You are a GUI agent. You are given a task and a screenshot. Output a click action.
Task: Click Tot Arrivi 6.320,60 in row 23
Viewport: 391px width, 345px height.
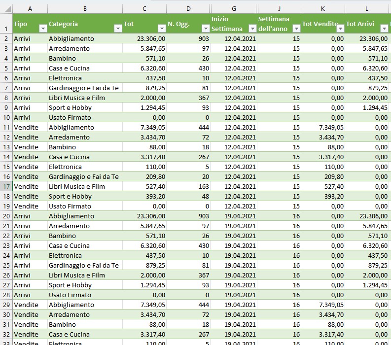coord(367,245)
